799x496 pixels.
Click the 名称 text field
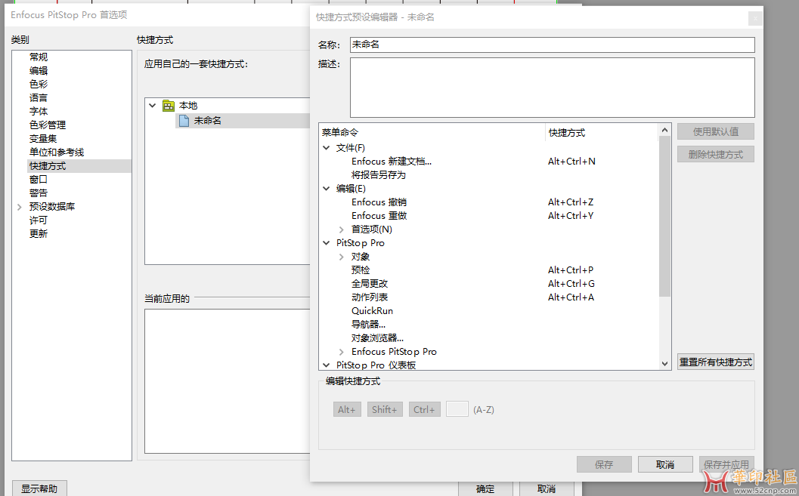552,45
